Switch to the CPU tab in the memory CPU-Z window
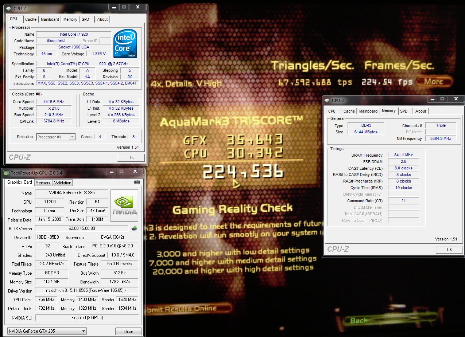Image resolution: width=465 pixels, height=337 pixels. click(332, 111)
